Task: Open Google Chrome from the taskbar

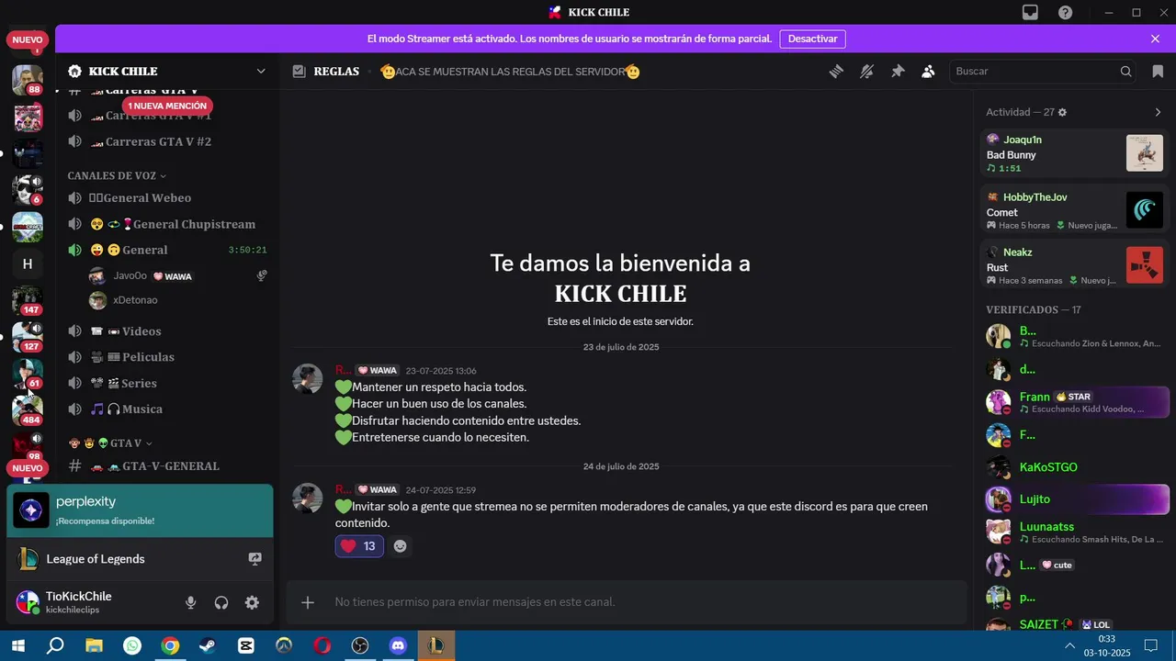Action: pos(170,646)
